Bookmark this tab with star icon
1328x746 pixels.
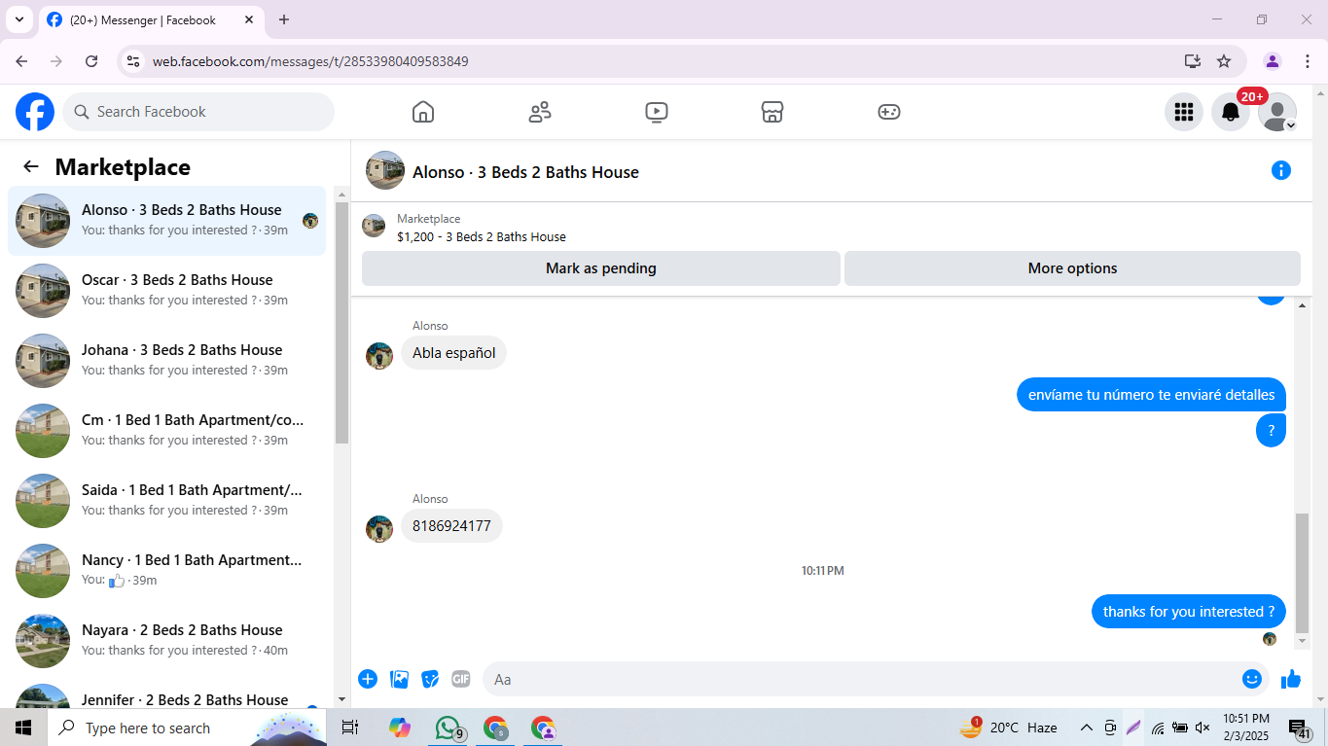click(x=1224, y=61)
